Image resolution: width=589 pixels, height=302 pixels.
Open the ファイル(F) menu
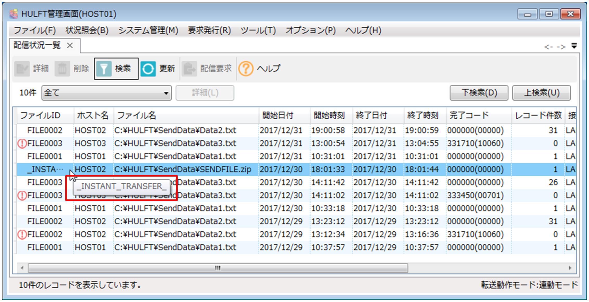[35, 30]
